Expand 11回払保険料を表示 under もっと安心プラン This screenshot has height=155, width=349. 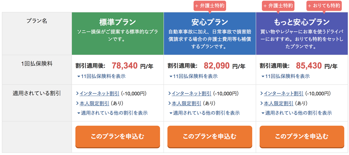click(x=285, y=76)
